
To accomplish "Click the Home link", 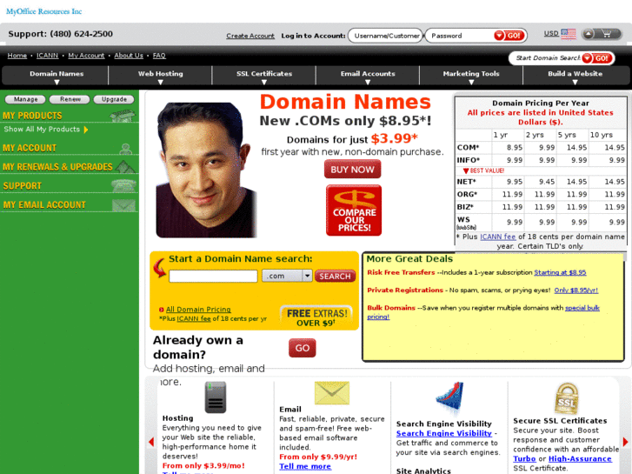I will coord(17,56).
